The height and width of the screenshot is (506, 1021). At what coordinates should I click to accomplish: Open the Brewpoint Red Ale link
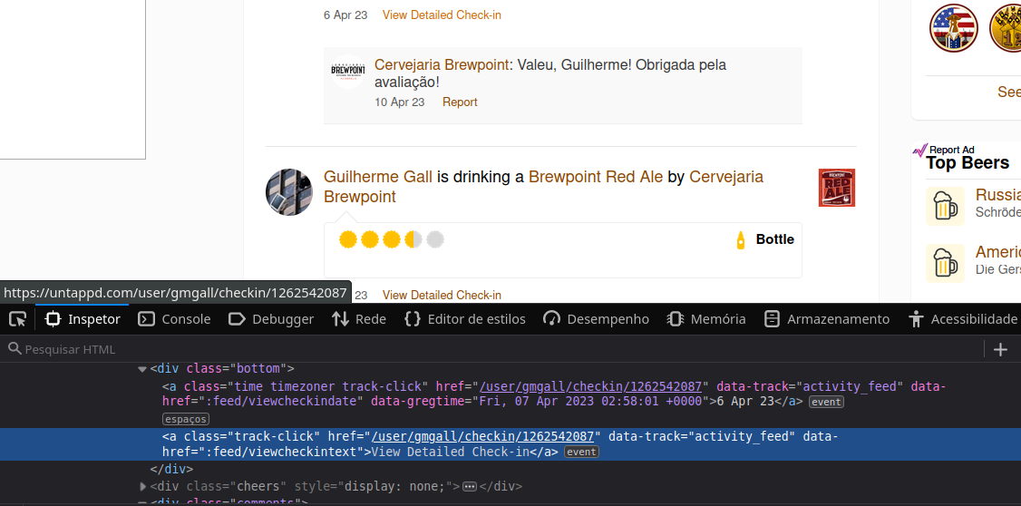pos(595,177)
